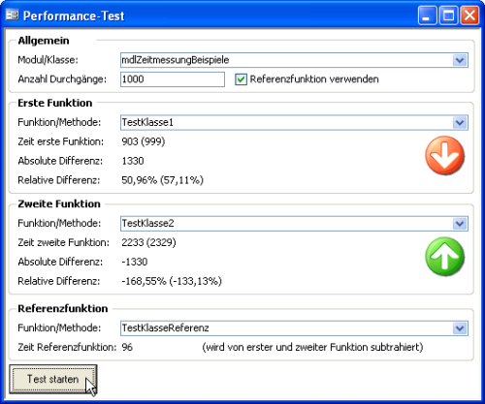This screenshot has height=404, width=485.
Task: Click the Referenzfunktion verwenden label
Action: point(314,79)
